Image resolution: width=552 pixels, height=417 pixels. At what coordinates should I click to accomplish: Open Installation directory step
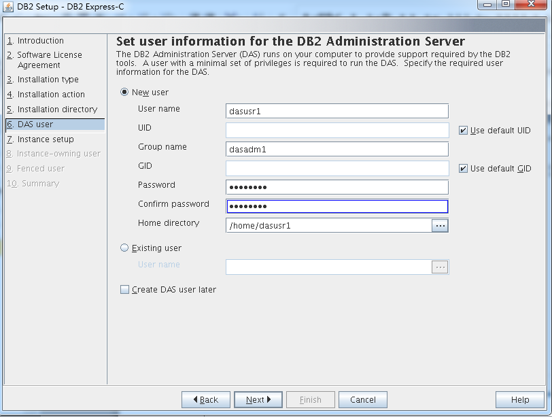click(52, 110)
